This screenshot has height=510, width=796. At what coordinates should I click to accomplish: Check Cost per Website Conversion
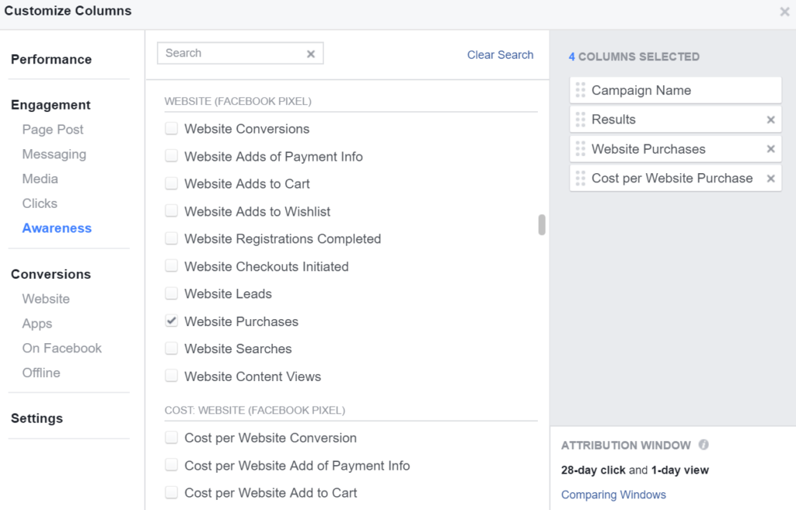172,438
